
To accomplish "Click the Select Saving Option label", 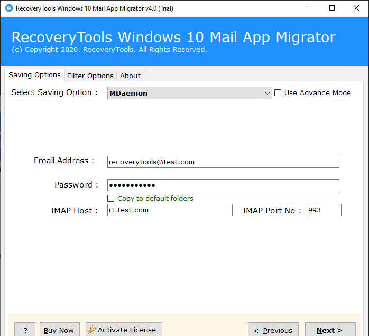I will pos(54,92).
